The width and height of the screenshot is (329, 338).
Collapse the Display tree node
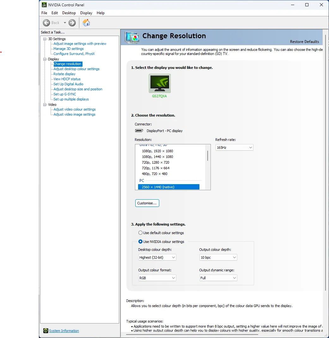pos(45,59)
